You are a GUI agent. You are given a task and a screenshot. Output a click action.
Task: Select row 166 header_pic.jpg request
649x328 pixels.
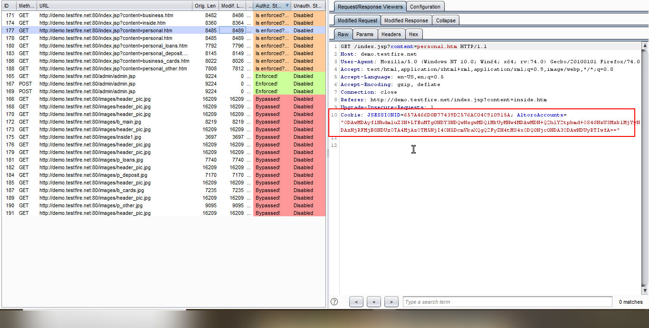[x=163, y=99]
